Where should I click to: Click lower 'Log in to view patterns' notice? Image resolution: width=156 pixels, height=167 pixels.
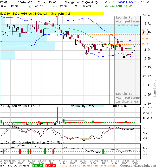tap(128, 98)
